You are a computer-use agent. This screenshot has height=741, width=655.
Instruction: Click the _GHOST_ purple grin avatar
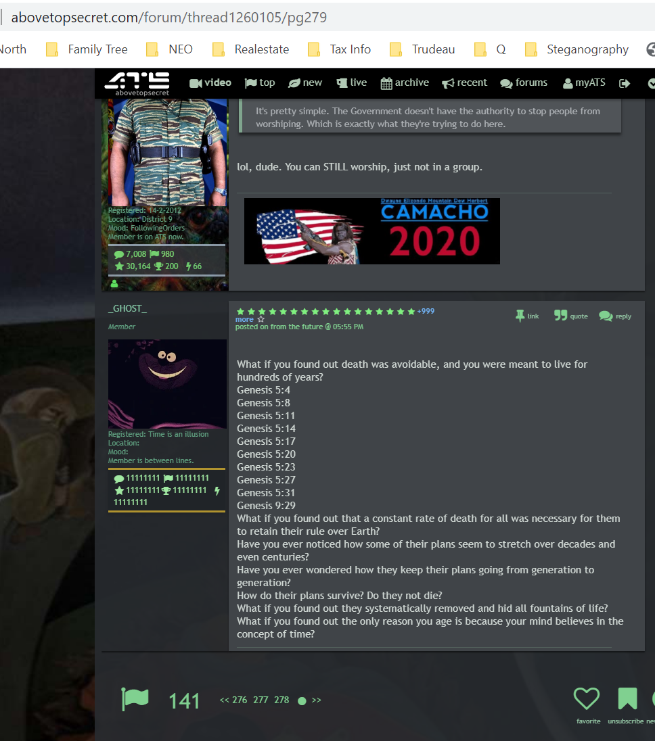tap(167, 384)
